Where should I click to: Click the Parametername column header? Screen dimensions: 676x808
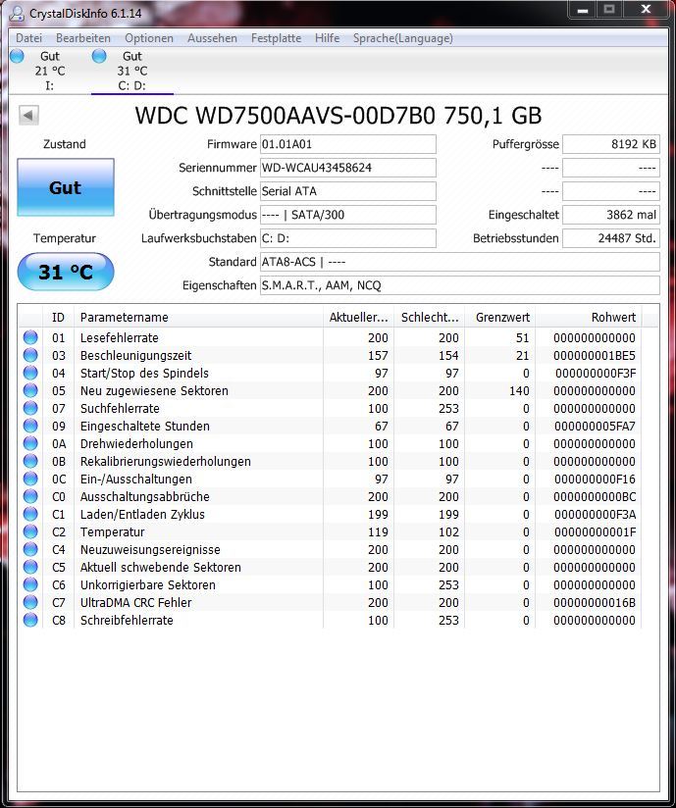tap(198, 317)
